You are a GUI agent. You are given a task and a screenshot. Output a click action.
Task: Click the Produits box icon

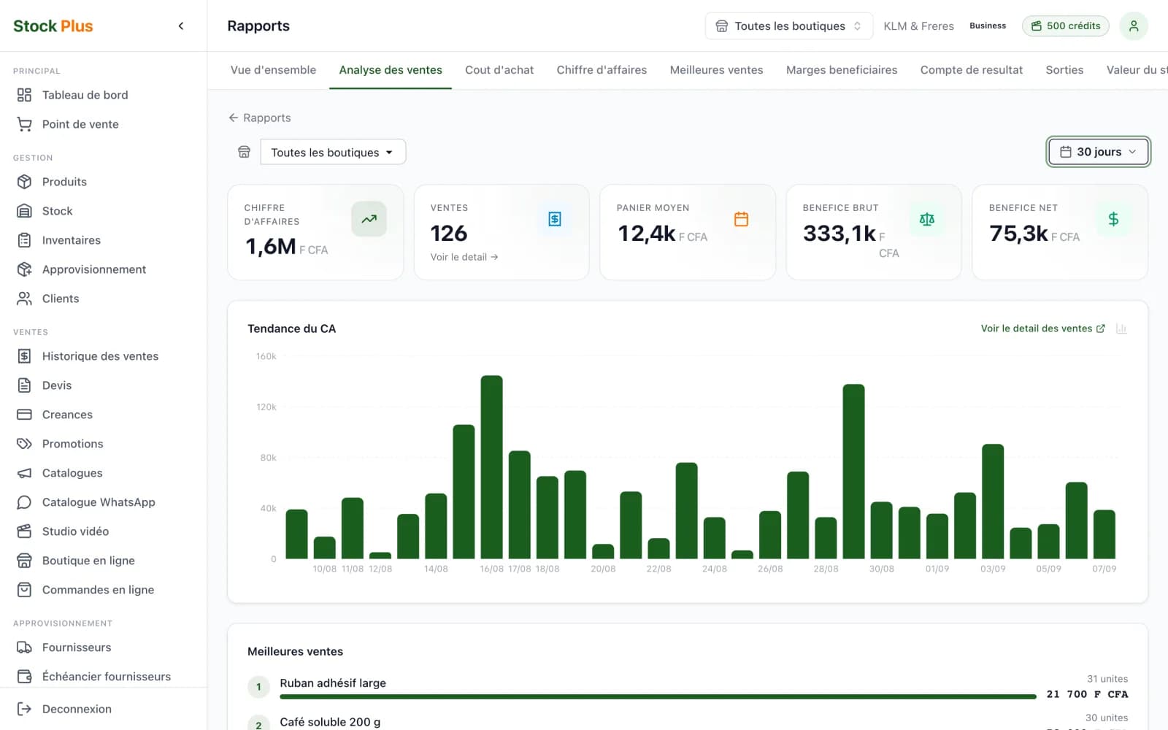(x=24, y=182)
